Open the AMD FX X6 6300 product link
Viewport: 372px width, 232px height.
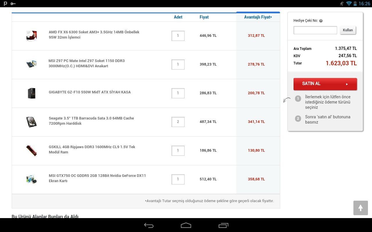tap(94, 35)
